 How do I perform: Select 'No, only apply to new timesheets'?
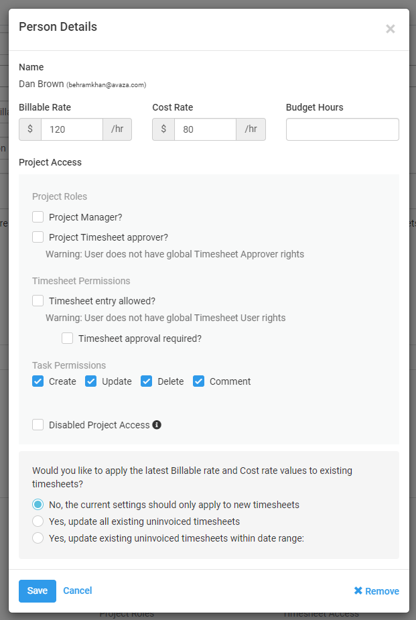(x=38, y=505)
